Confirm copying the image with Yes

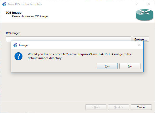[x=107, y=66]
